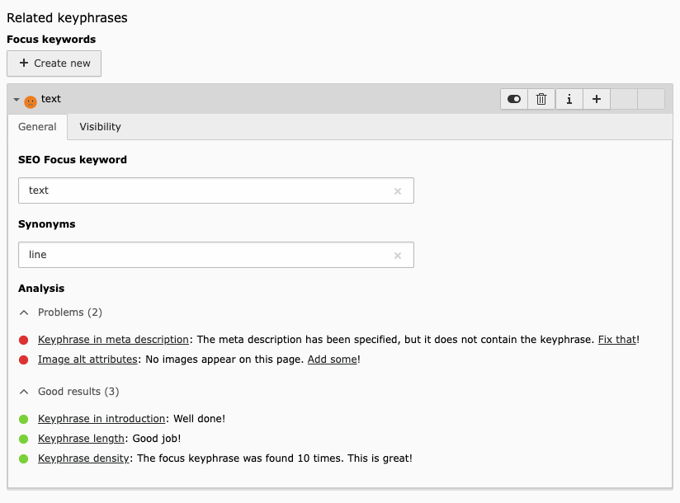Image resolution: width=680 pixels, height=503 pixels.
Task: Toggle visibility switch for text keyword record
Action: (514, 99)
